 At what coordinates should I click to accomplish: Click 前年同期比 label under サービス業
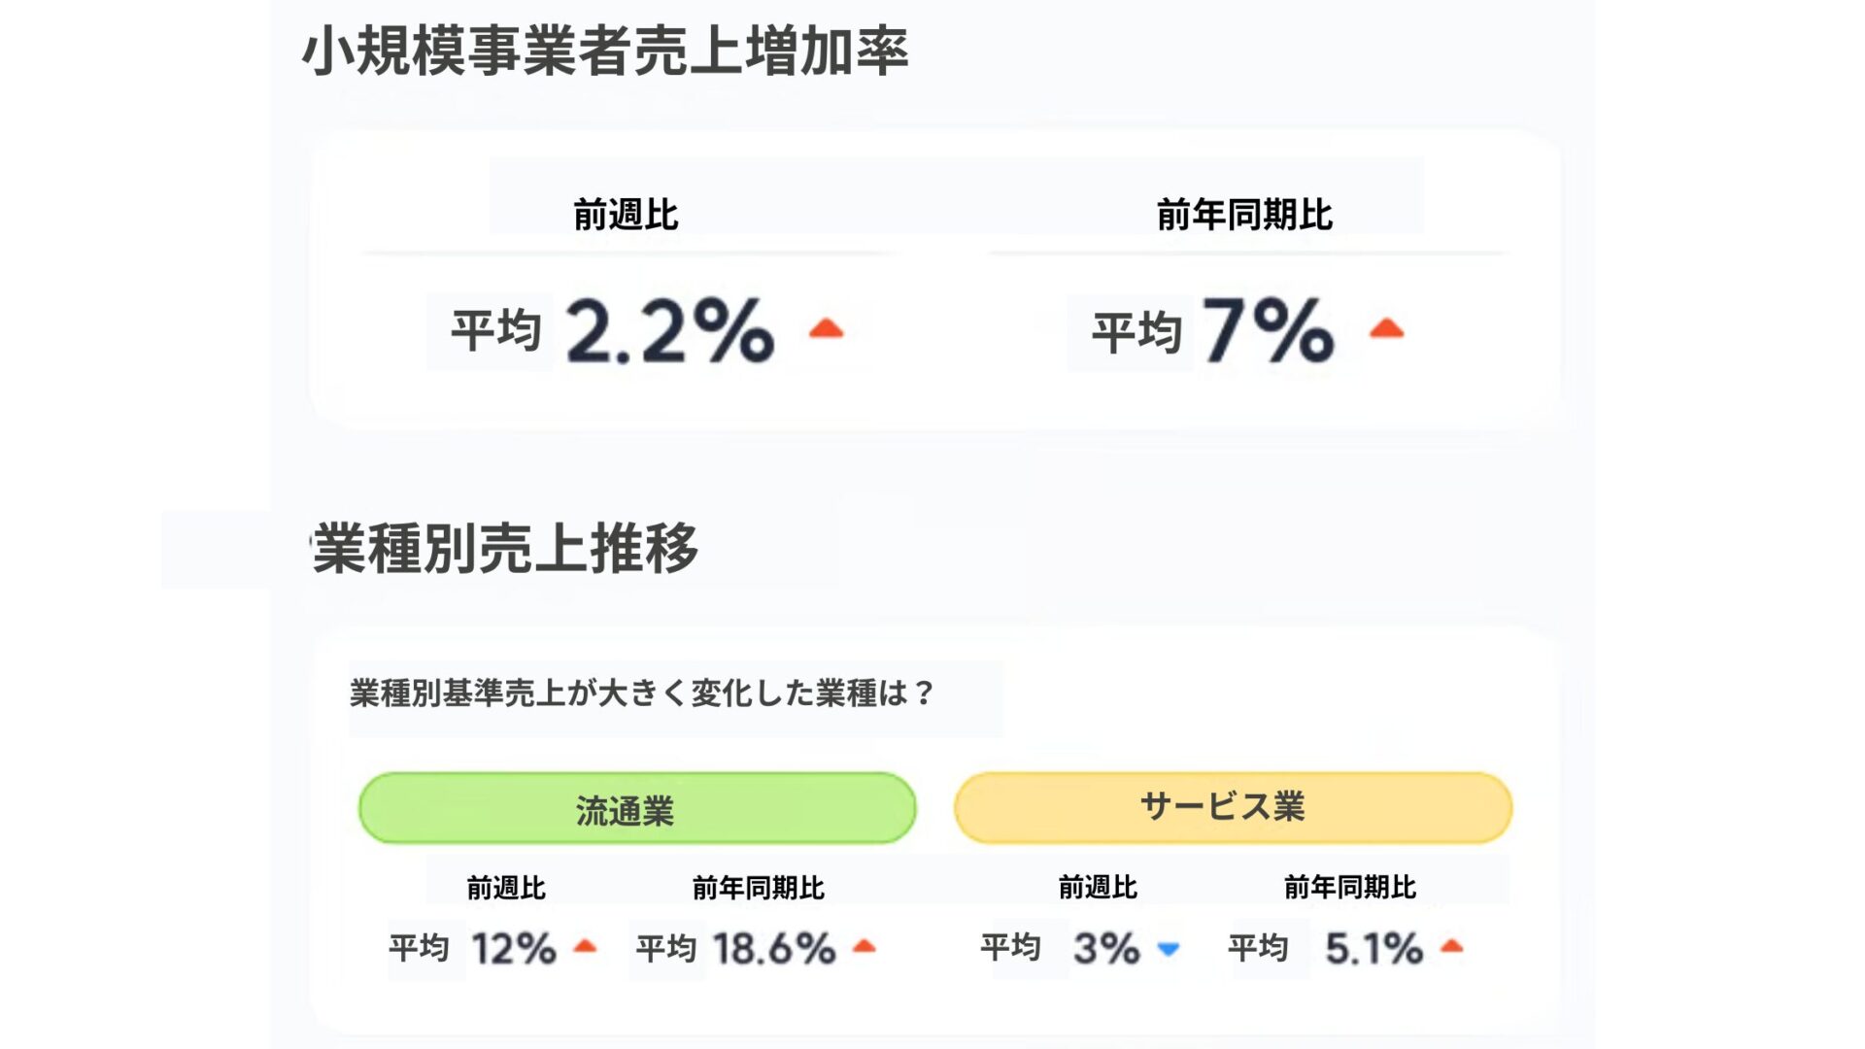[x=1350, y=887]
